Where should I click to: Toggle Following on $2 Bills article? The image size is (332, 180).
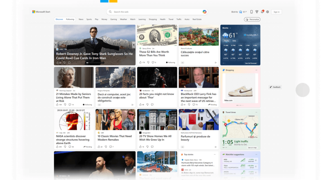[x=170, y=62]
